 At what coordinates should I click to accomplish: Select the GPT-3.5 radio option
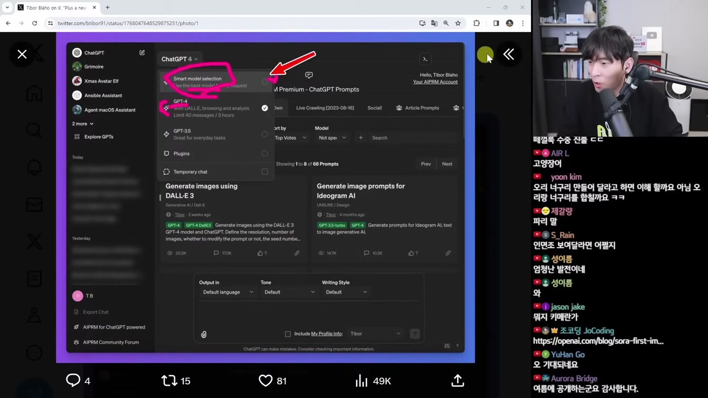[264, 134]
